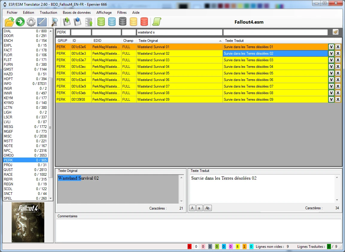This screenshot has height=252, width=345.
Task: Clear filters with the broom icon
Action: [x=335, y=32]
